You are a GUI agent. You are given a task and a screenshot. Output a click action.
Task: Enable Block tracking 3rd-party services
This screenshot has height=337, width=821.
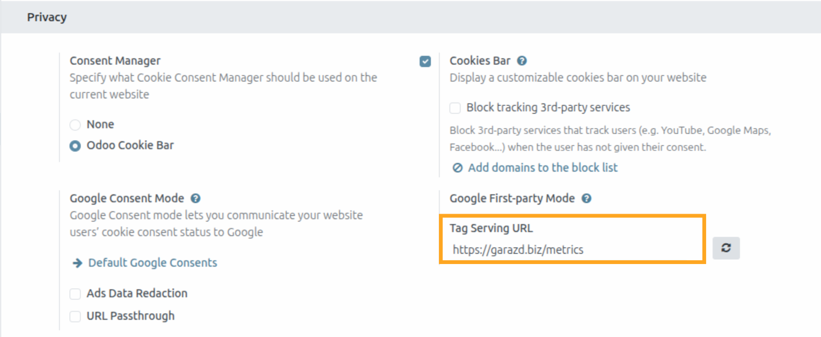tap(455, 108)
